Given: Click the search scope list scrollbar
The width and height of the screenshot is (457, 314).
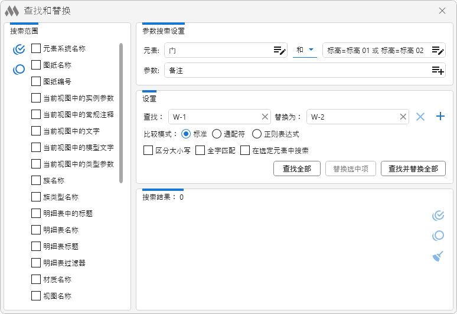Looking at the screenshot, I should 121,112.
